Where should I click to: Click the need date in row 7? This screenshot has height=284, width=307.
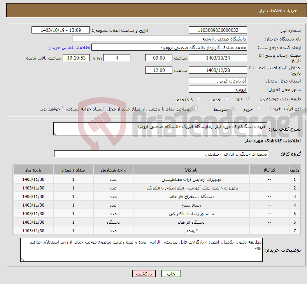(33, 231)
